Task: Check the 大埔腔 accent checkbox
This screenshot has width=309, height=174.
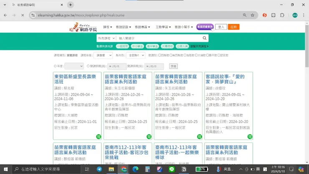Action: point(196,55)
